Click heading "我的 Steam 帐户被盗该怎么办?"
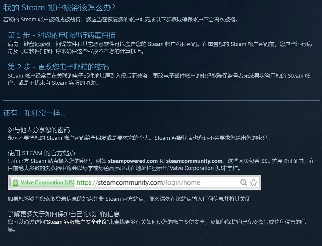Viewport: 322px width, 246px height. coord(59,8)
